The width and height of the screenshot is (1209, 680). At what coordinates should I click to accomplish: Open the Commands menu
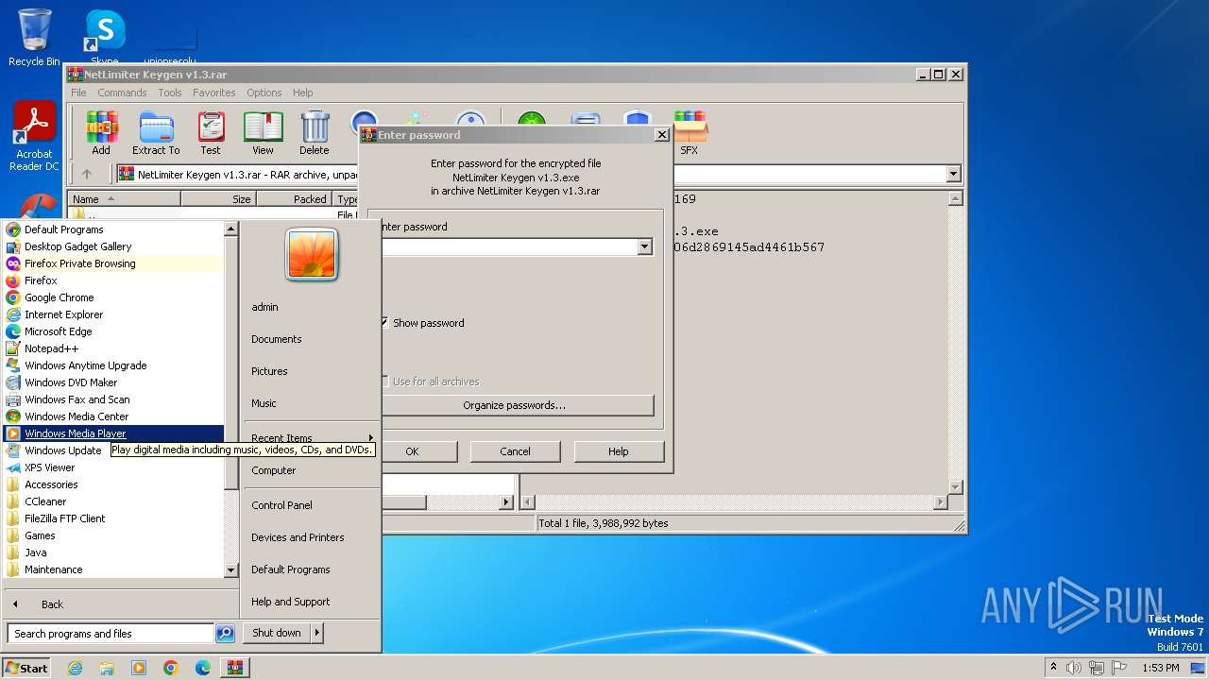(122, 93)
